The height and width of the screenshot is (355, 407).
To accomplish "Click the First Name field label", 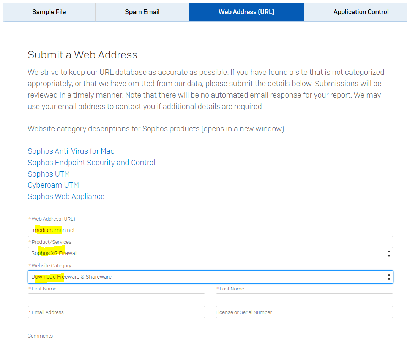I will [44, 289].
